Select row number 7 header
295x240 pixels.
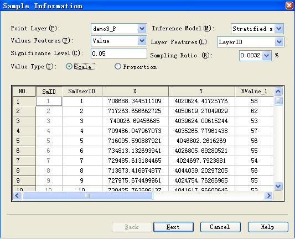pyautogui.click(x=24, y=161)
